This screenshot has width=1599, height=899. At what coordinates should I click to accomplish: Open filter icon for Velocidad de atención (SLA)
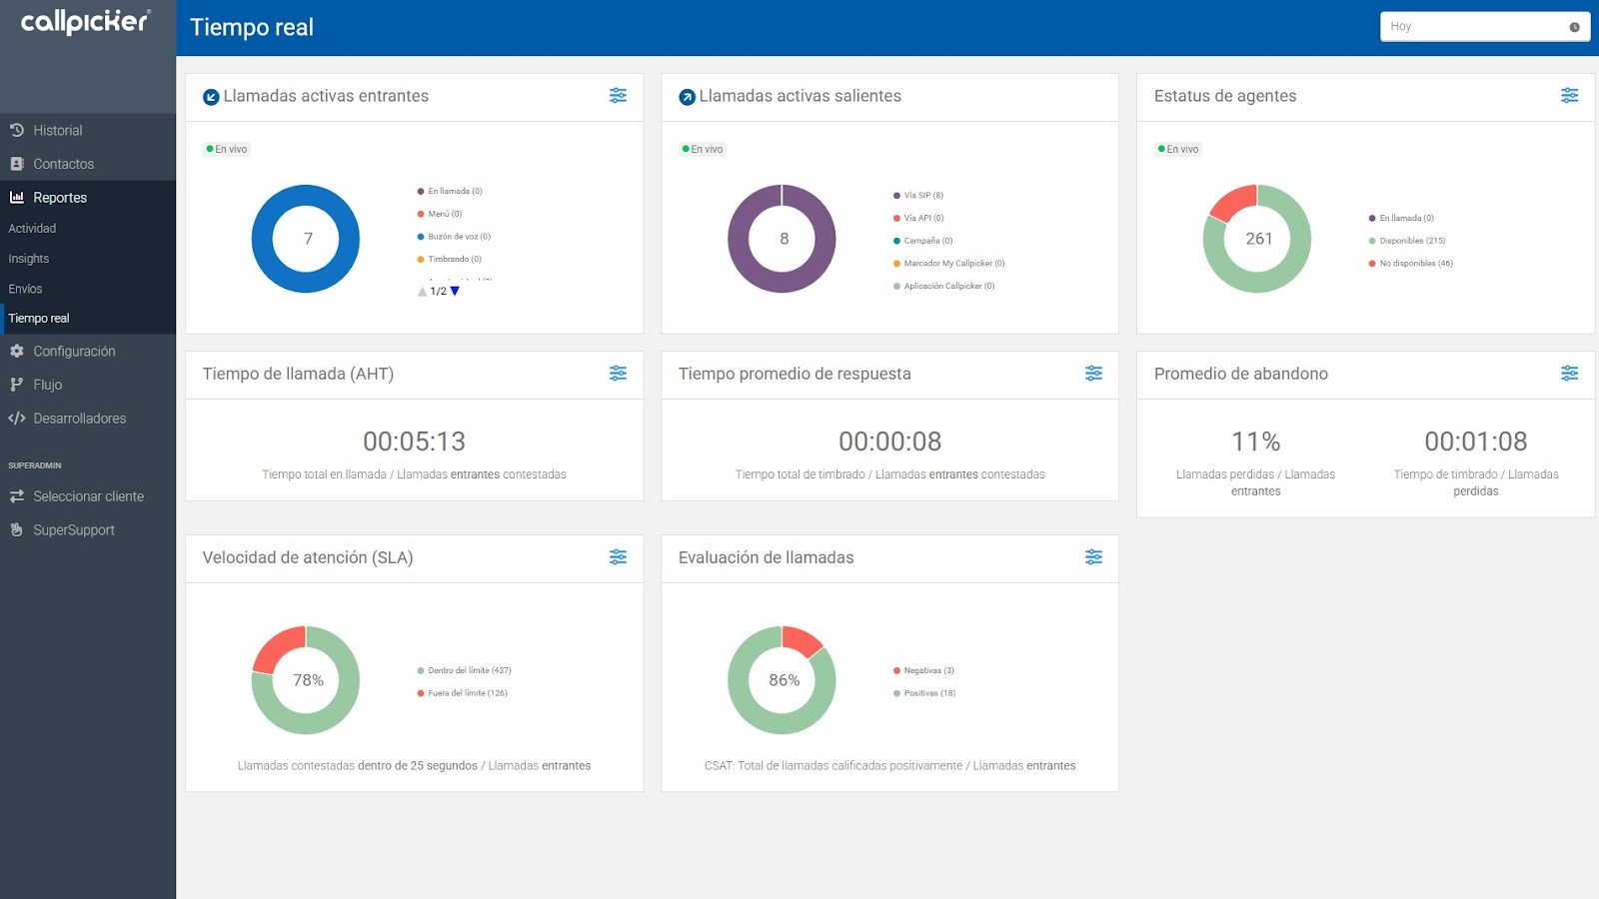click(618, 557)
